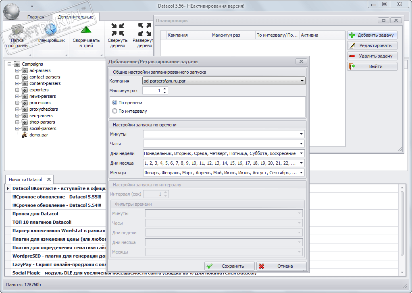412x293 pixels.
Task: Open the Срочное обновление Datacol 5.54 news
Action: [x=57, y=205]
